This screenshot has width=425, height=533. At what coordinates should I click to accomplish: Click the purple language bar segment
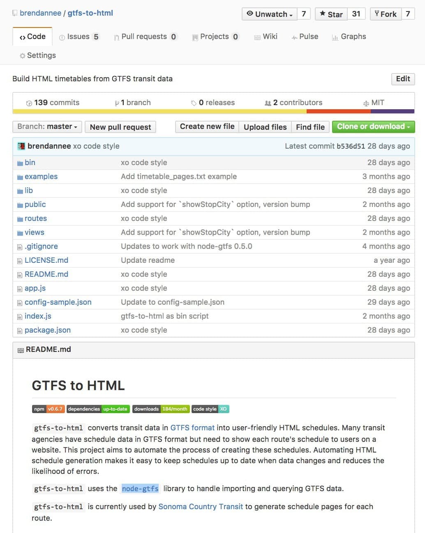393,111
